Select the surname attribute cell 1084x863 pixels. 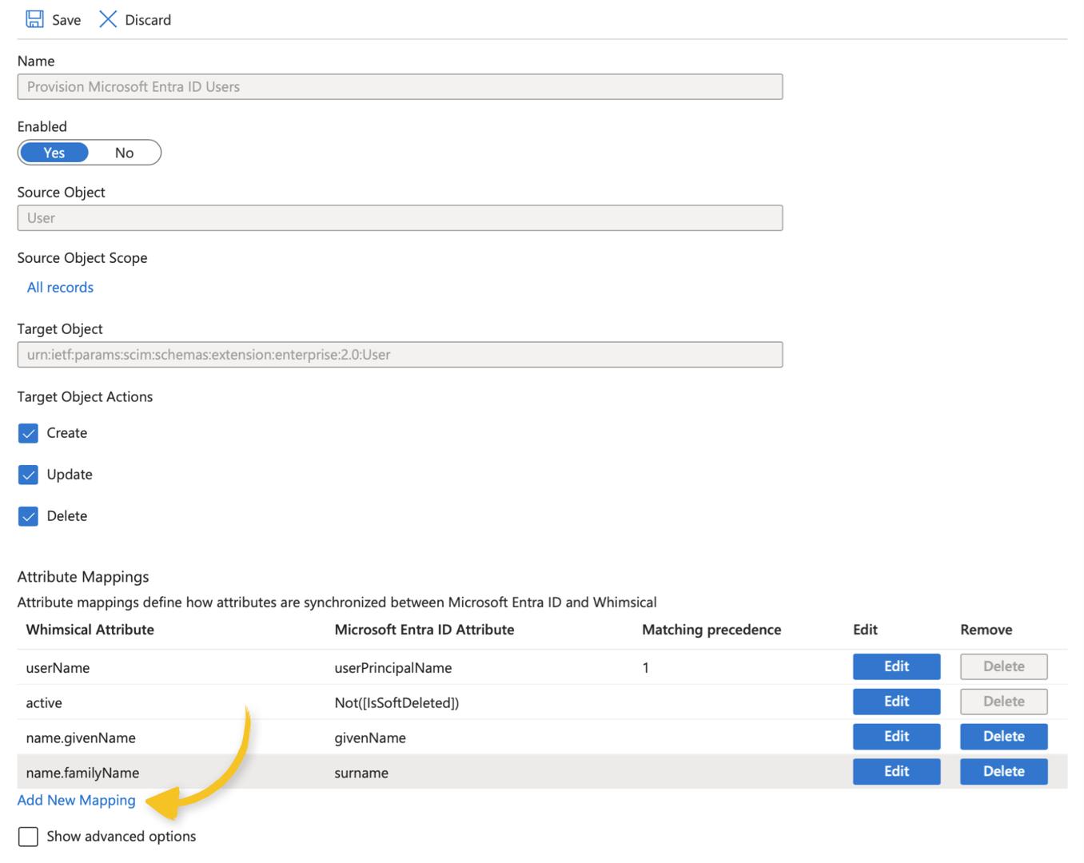tap(361, 774)
